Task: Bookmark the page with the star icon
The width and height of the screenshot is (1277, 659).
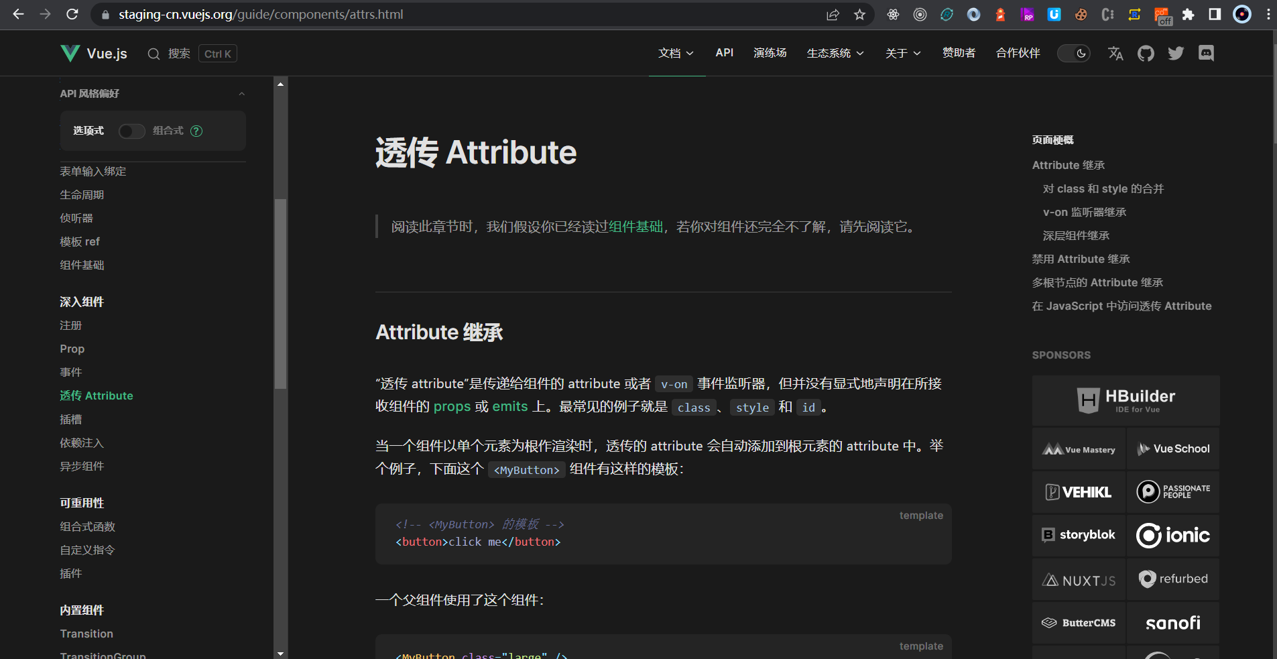Action: (x=859, y=15)
